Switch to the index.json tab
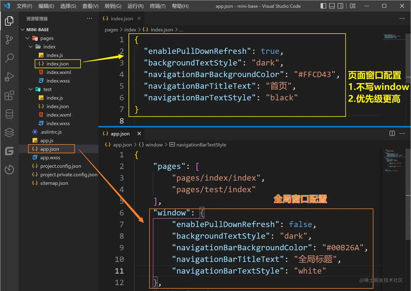The width and height of the screenshot is (411, 291). pos(121,18)
